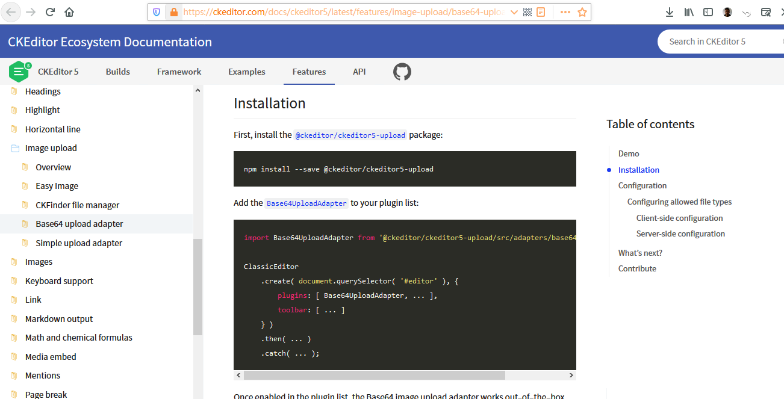Click the code block scroll-left arrow

238,375
